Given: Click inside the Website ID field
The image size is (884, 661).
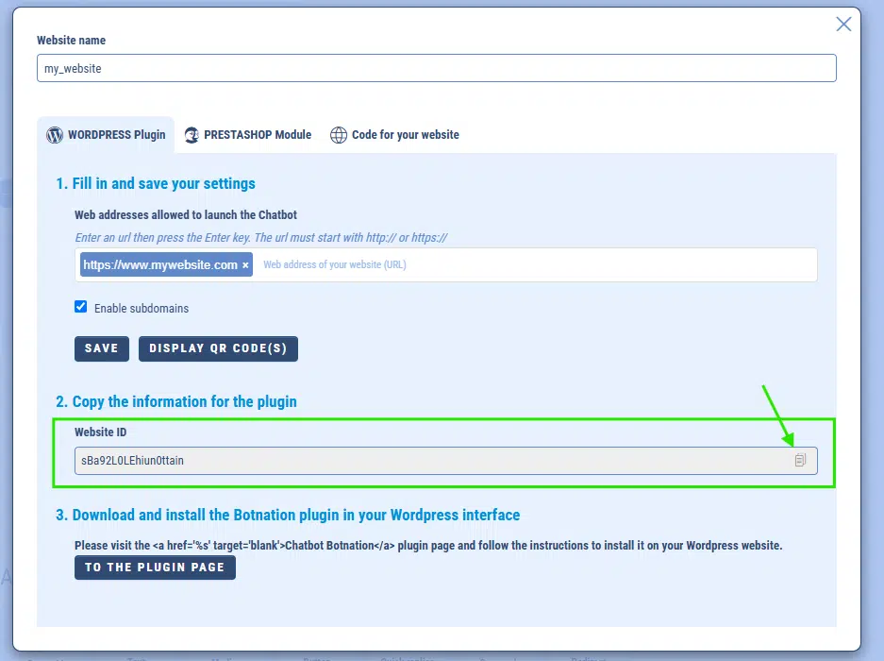Looking at the screenshot, I should [x=425, y=461].
